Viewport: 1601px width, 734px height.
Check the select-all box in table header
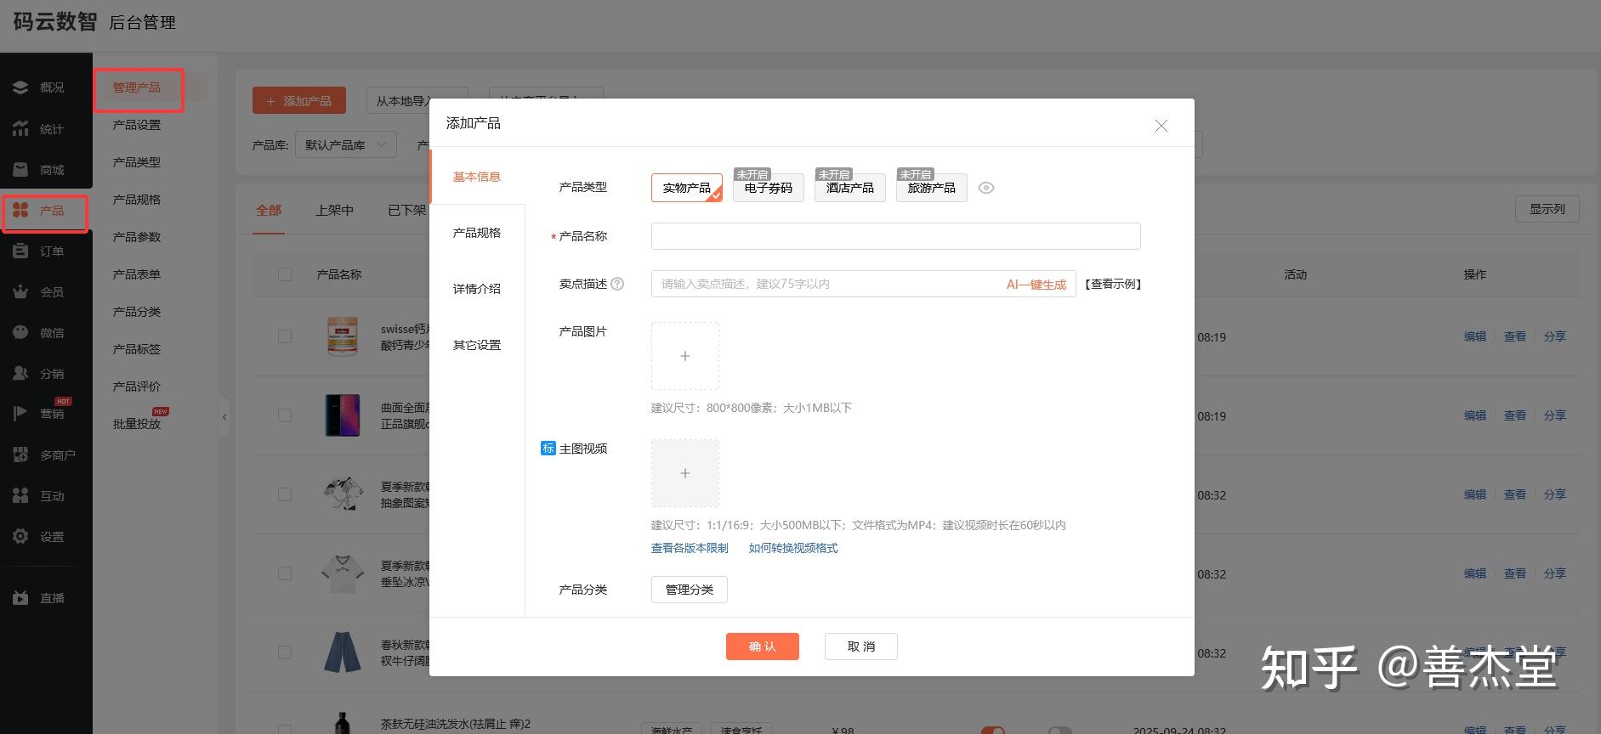285,274
